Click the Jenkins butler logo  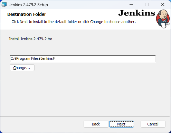tap(163, 19)
